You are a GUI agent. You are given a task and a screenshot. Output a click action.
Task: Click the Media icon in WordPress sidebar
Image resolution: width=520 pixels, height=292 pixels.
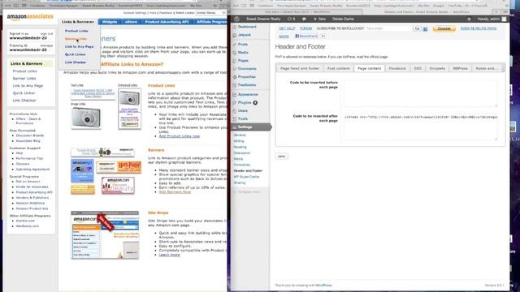pos(235,53)
